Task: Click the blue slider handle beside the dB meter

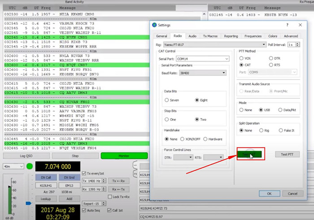Action: coord(28,203)
